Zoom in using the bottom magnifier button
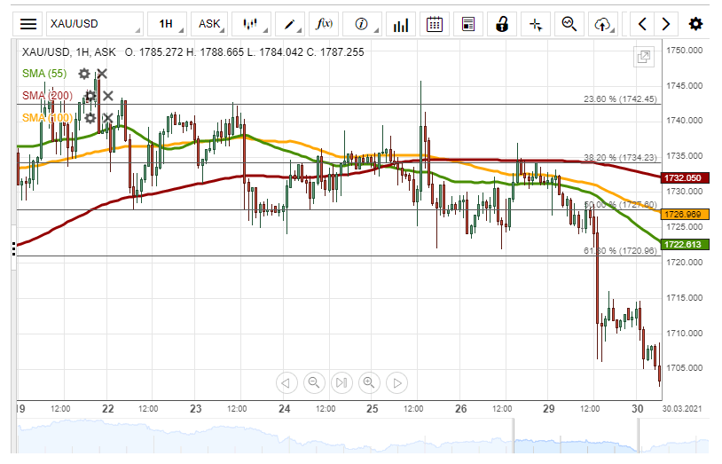The height and width of the screenshot is (464, 722). pyautogui.click(x=369, y=383)
